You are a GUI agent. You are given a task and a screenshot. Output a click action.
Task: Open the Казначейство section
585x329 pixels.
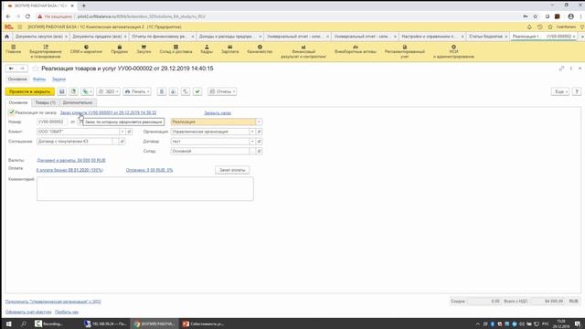click(x=260, y=49)
